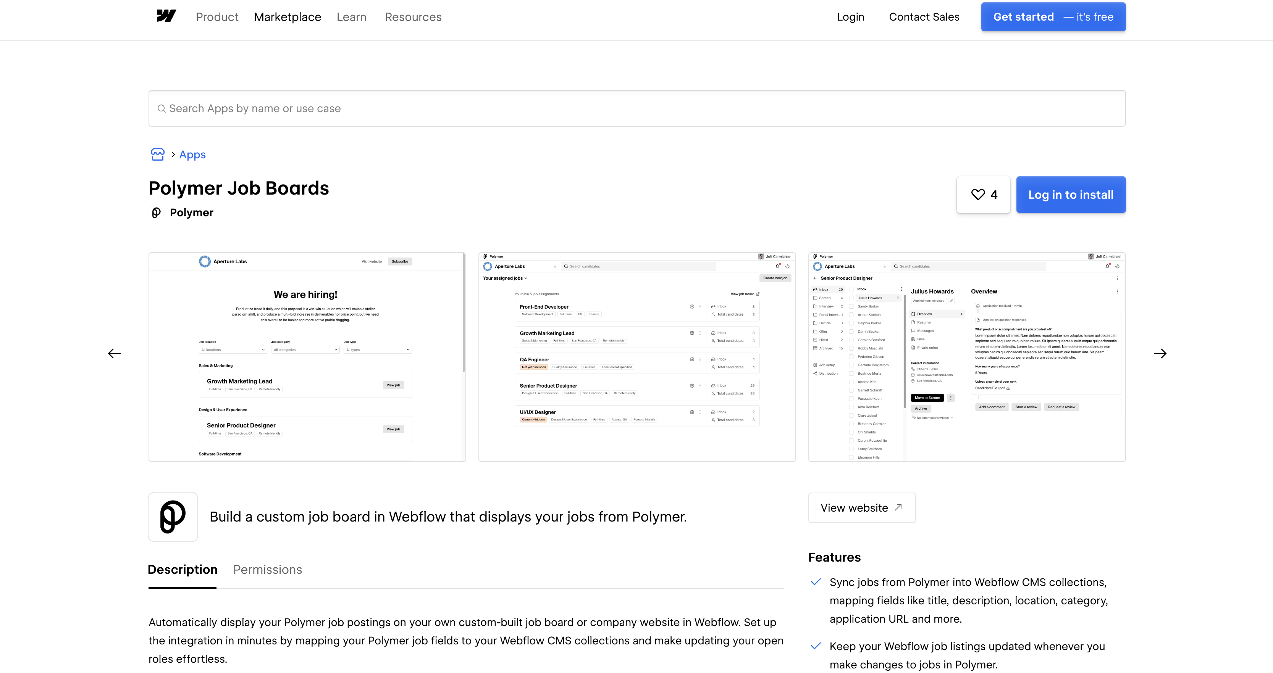Click the Login link
Screen dimensions: 1273x673
[850, 17]
